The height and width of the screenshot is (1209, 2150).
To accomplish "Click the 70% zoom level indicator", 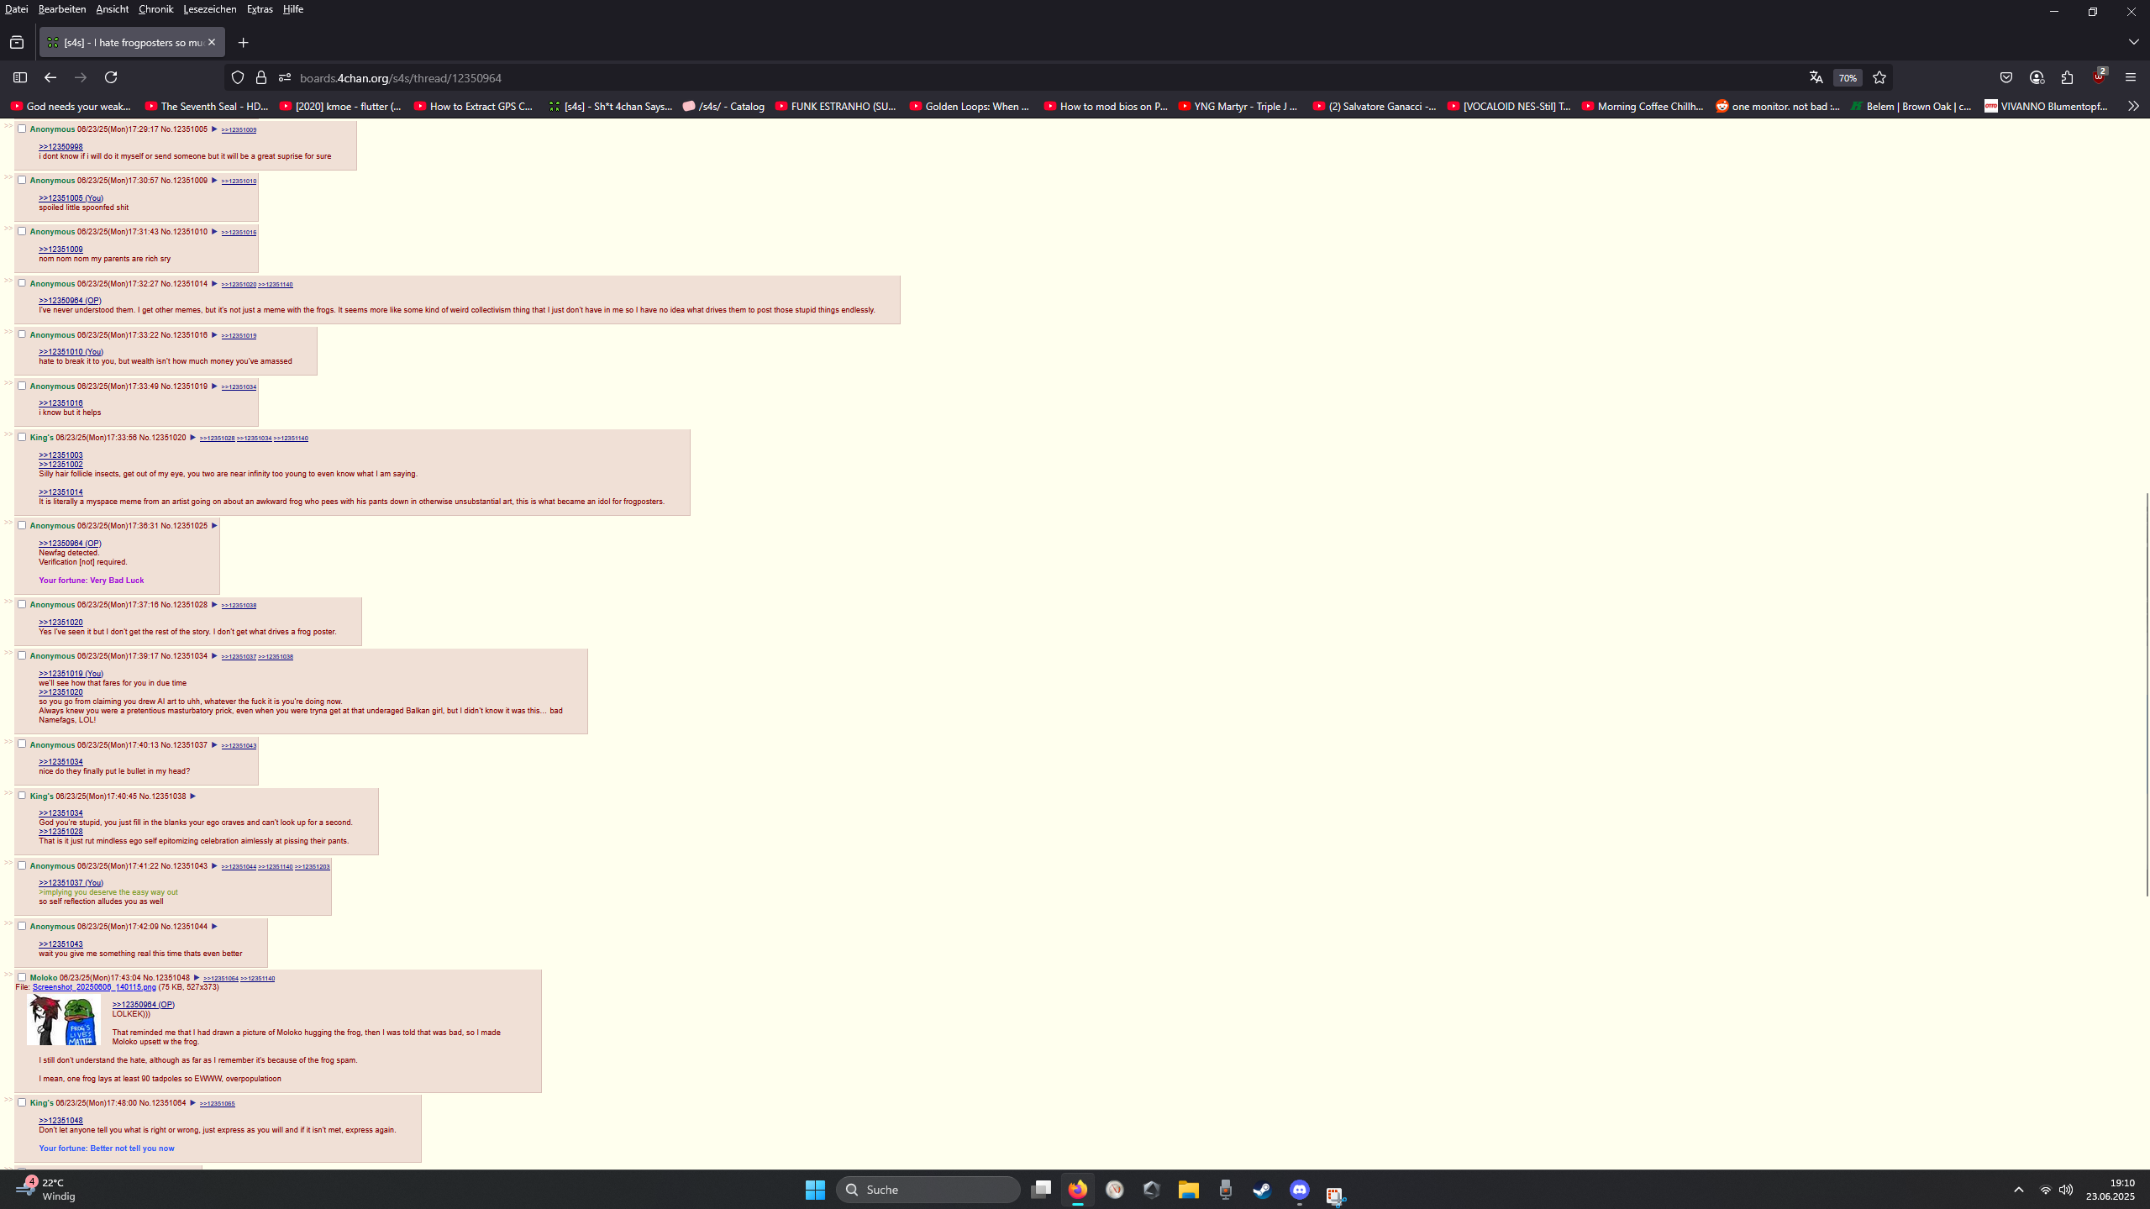I will coord(1848,77).
